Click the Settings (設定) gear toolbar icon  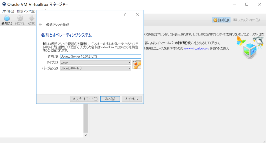20,20
